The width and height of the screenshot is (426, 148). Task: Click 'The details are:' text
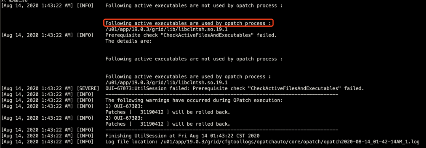(128, 41)
